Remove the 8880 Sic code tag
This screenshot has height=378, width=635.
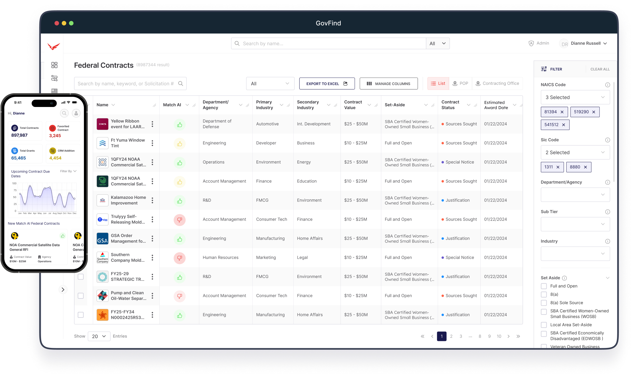(x=586, y=167)
